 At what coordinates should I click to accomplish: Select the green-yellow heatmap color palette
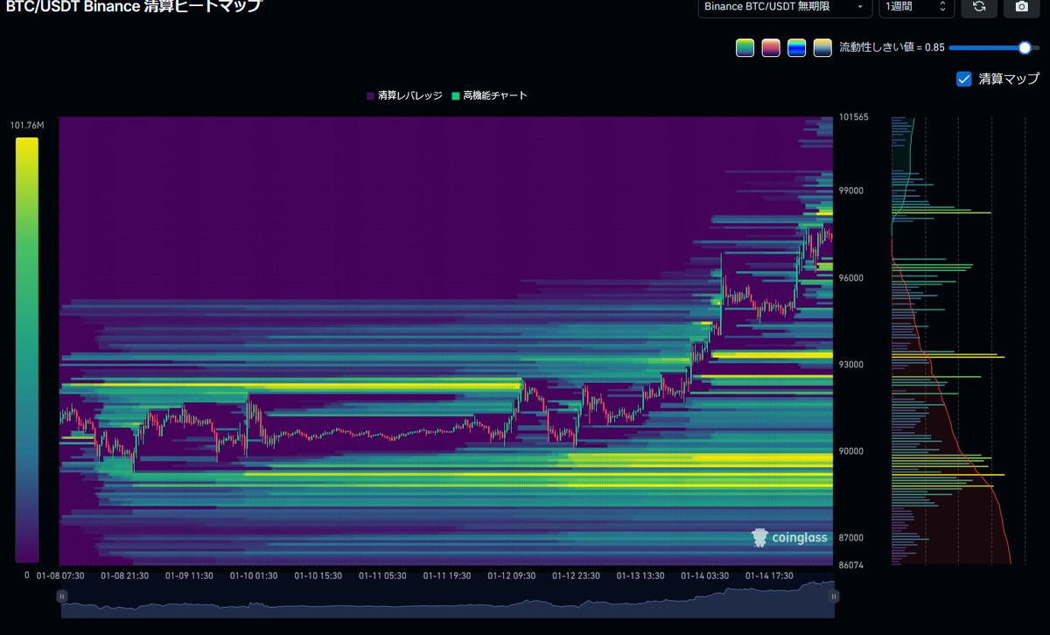tap(744, 47)
